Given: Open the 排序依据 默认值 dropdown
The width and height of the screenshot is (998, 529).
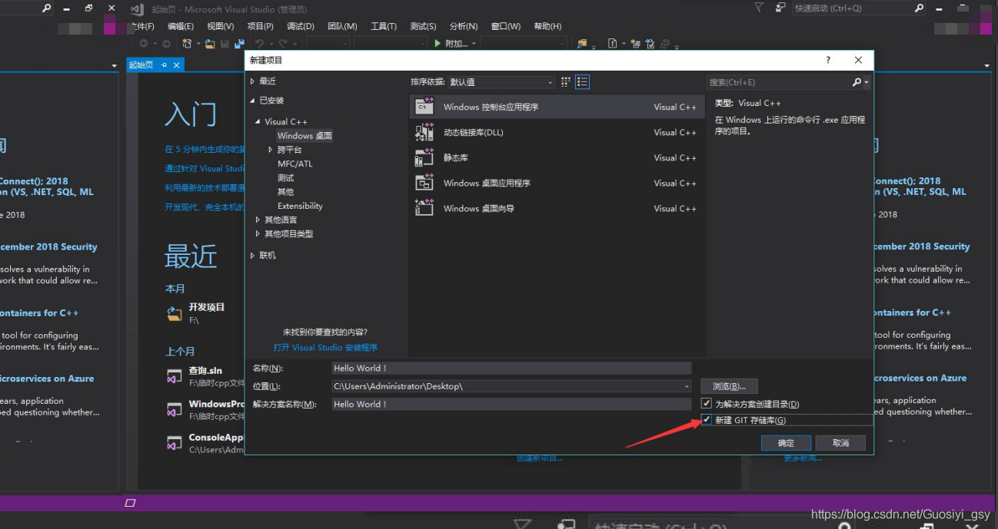Looking at the screenshot, I should click(501, 82).
